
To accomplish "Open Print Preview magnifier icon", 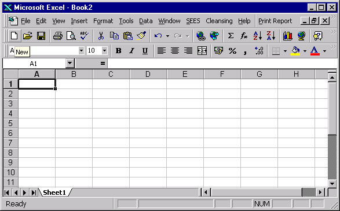I will 71,36.
